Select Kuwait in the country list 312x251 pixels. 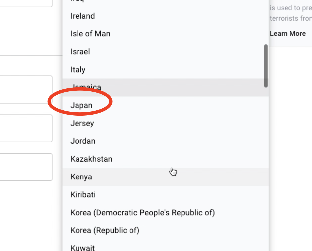pos(82,247)
